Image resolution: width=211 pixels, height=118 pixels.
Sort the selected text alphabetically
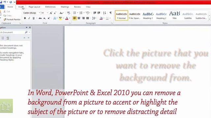click(x=105, y=13)
